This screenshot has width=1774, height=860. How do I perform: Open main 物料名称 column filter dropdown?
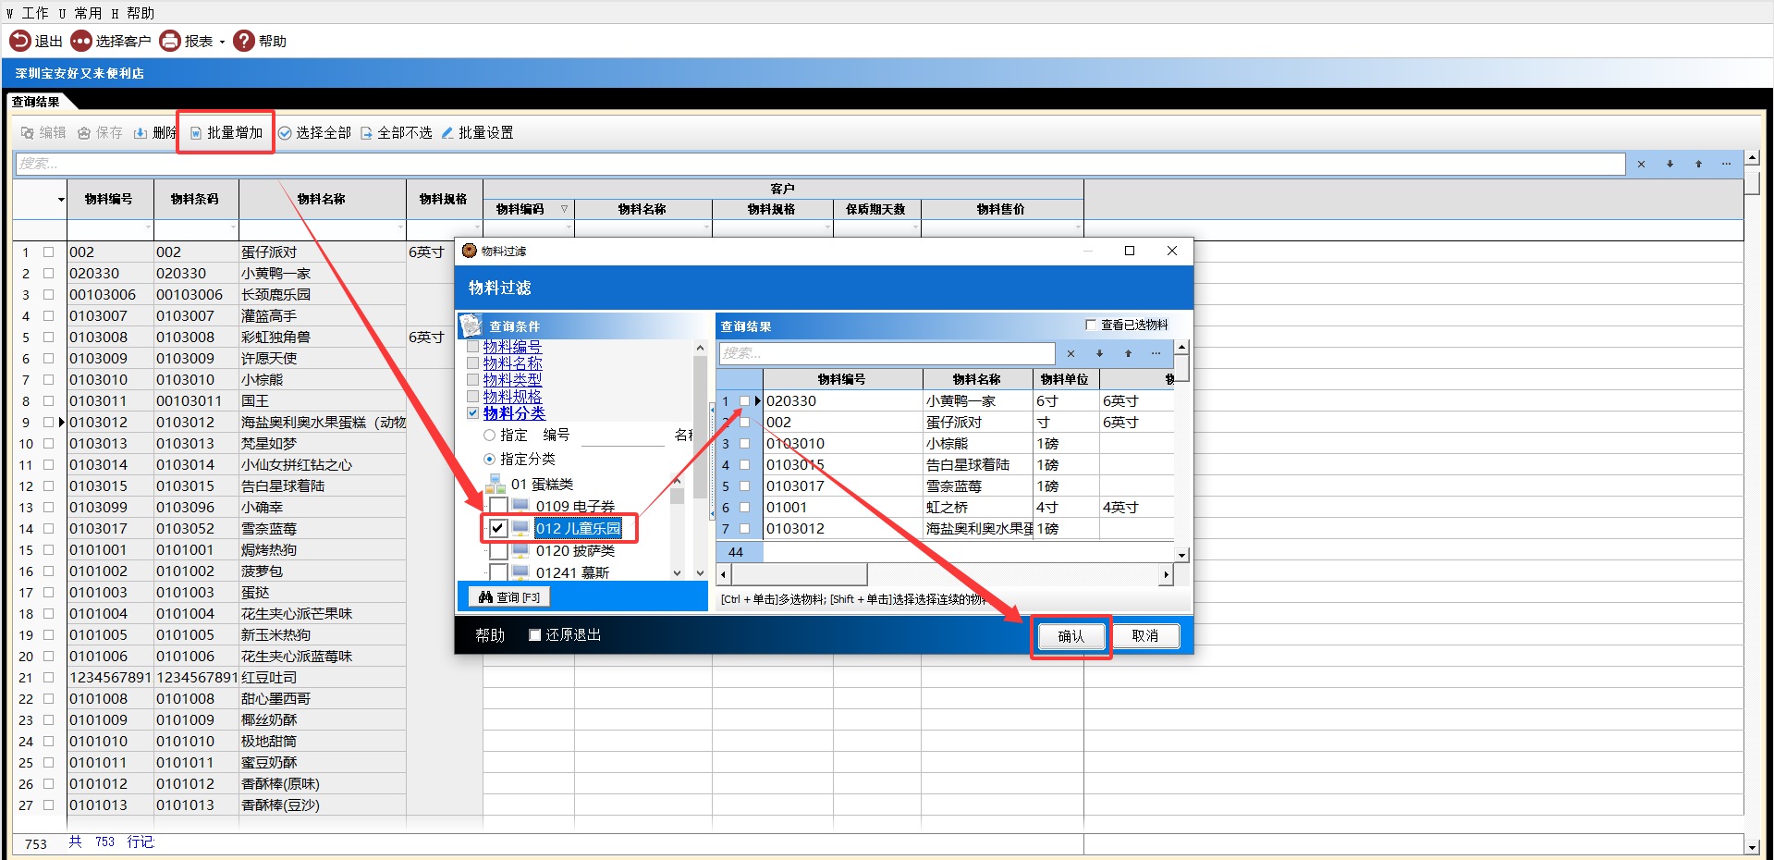(399, 227)
